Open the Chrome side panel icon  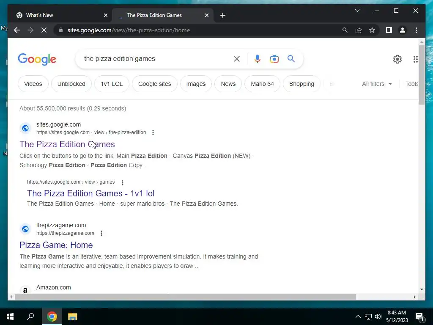389,30
